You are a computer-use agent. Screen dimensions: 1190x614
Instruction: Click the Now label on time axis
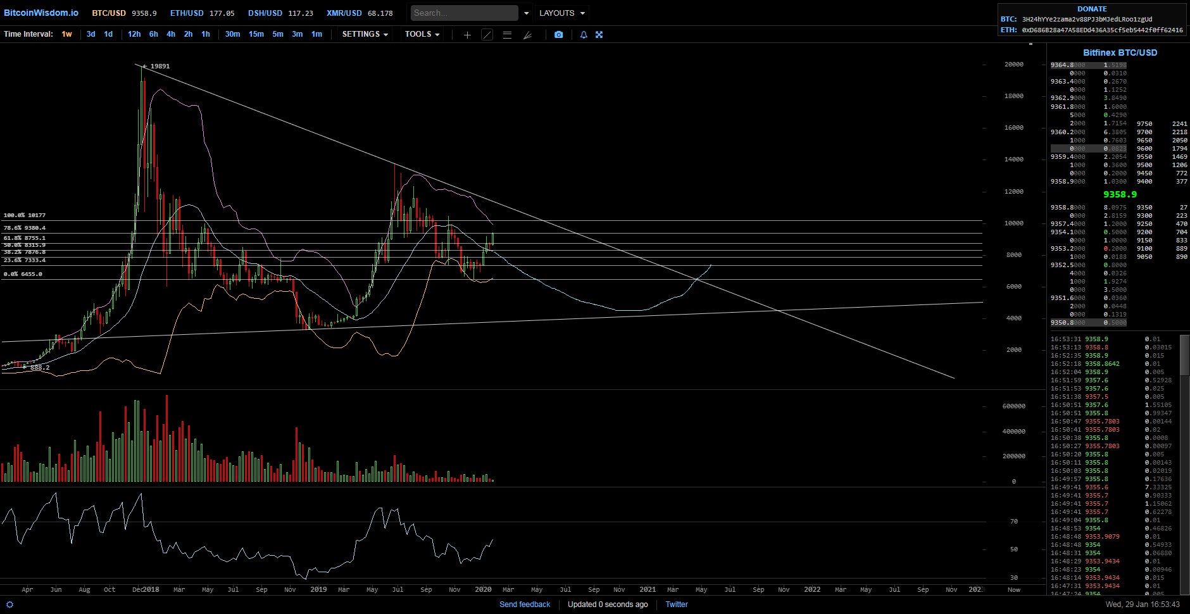(x=1014, y=589)
